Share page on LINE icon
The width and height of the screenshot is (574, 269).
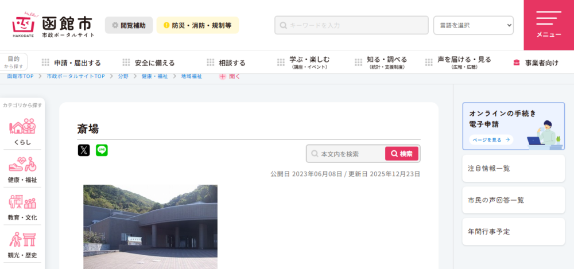[x=102, y=150]
